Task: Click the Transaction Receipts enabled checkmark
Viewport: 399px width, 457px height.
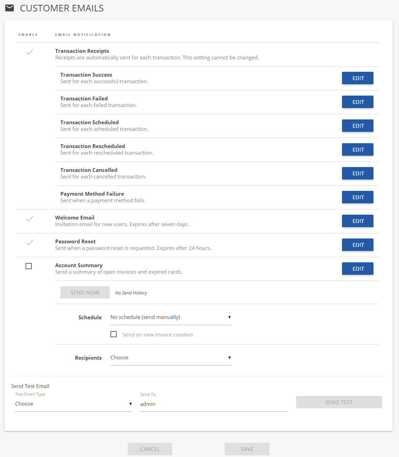Action: tap(30, 52)
